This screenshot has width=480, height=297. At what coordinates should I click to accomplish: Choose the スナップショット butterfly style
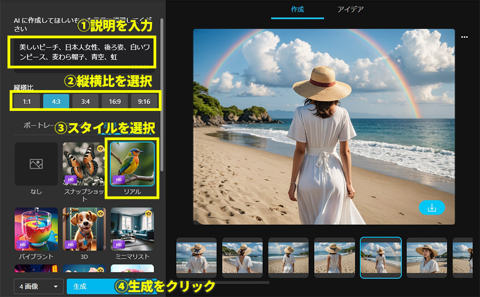(x=84, y=164)
